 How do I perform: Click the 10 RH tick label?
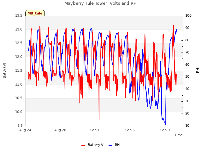click(x=187, y=126)
